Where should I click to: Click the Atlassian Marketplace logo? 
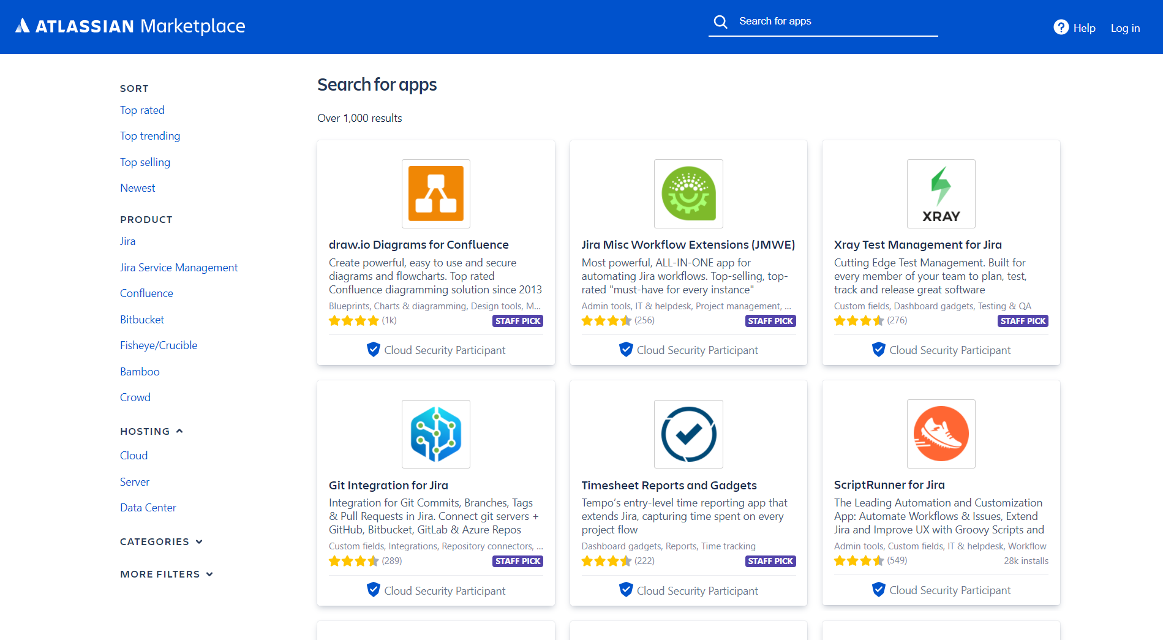129,26
